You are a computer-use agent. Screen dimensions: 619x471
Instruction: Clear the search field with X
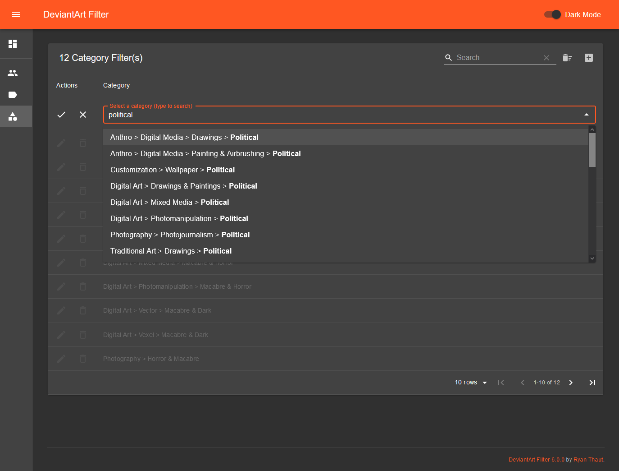546,58
